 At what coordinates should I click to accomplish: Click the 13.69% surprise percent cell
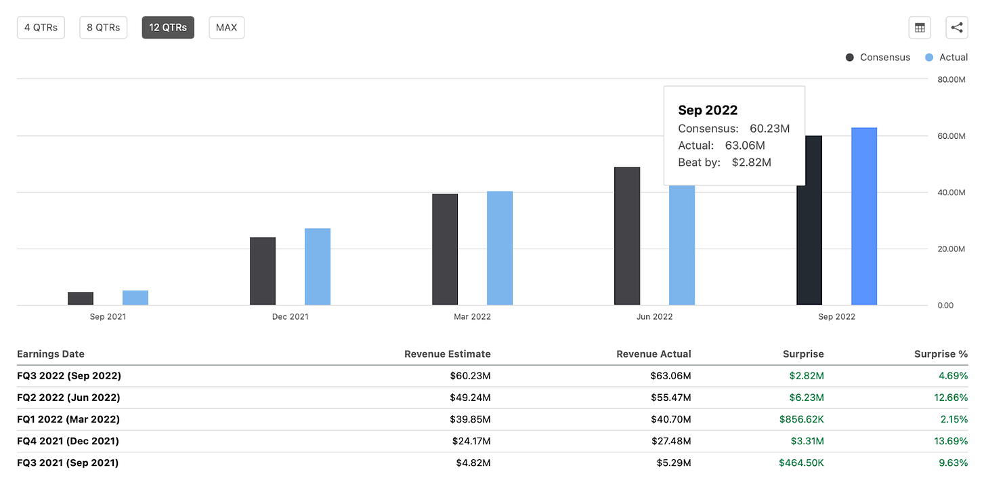(951, 441)
